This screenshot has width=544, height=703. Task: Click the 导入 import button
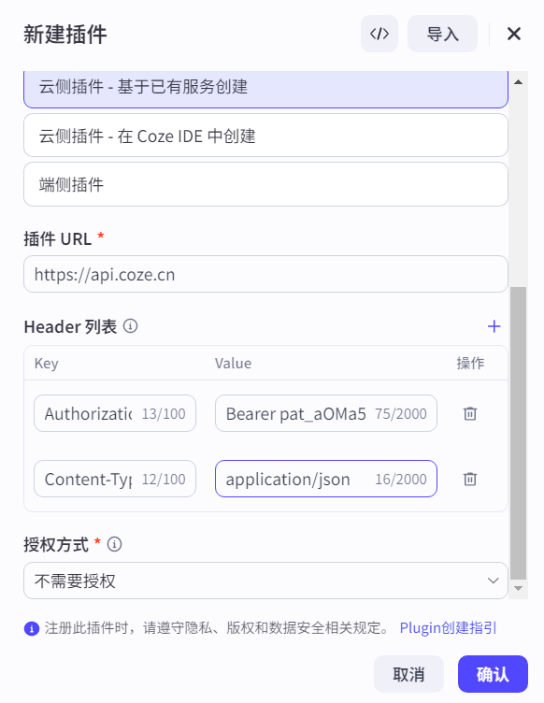tap(442, 34)
